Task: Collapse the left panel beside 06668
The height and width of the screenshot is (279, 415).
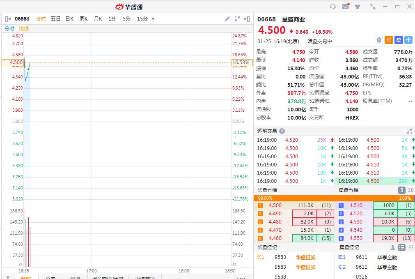Action: [x=8, y=19]
